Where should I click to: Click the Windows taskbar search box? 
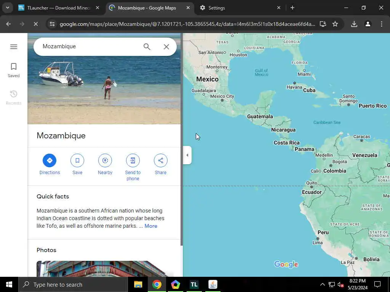[73, 284]
